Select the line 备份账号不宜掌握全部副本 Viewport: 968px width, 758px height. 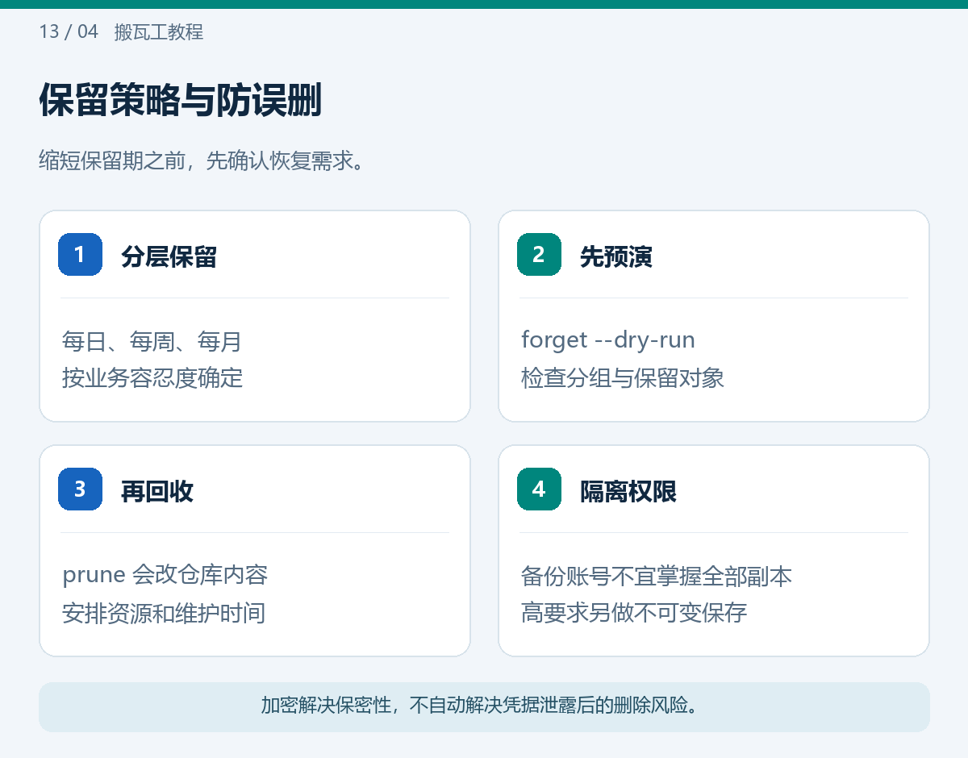657,576
